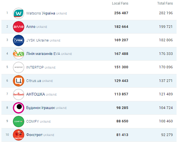
Task: Follow the Лінія магазинів EVA link
Action: pyautogui.click(x=43, y=54)
